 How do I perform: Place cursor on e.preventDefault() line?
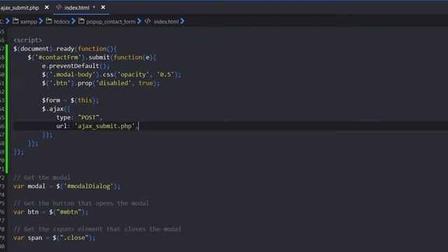tap(76, 66)
